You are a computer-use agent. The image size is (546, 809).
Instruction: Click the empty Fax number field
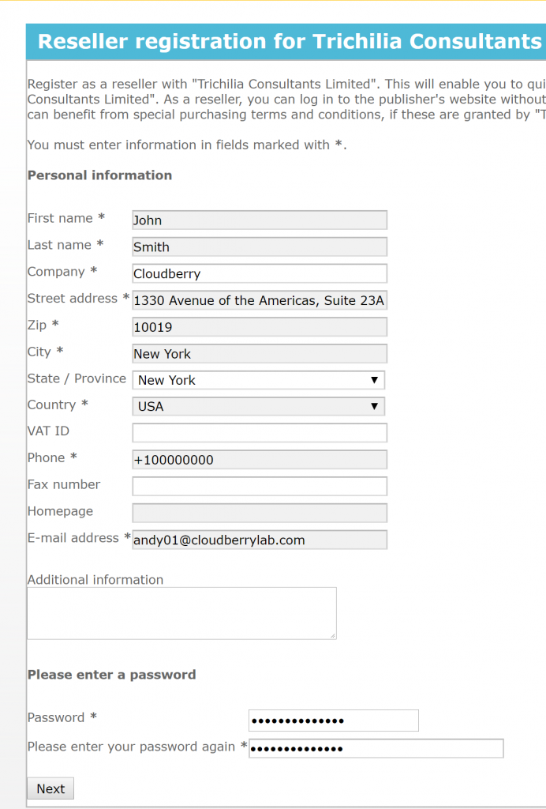point(260,486)
